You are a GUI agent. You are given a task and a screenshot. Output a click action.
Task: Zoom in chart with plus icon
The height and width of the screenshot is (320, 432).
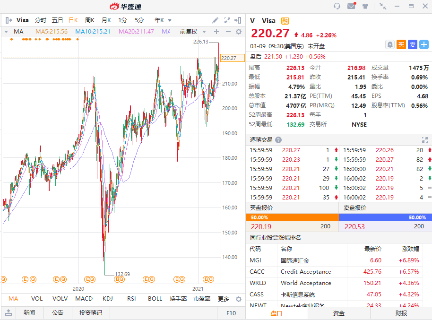pos(216,32)
